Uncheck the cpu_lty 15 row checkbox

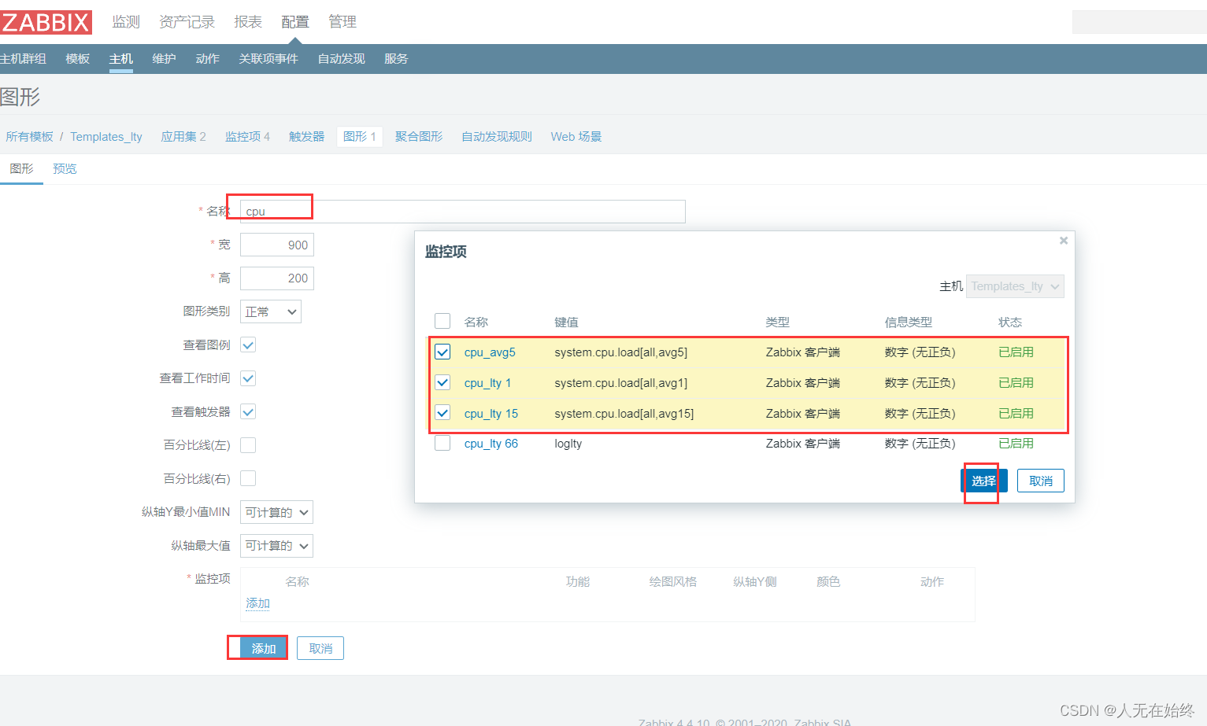click(442, 413)
